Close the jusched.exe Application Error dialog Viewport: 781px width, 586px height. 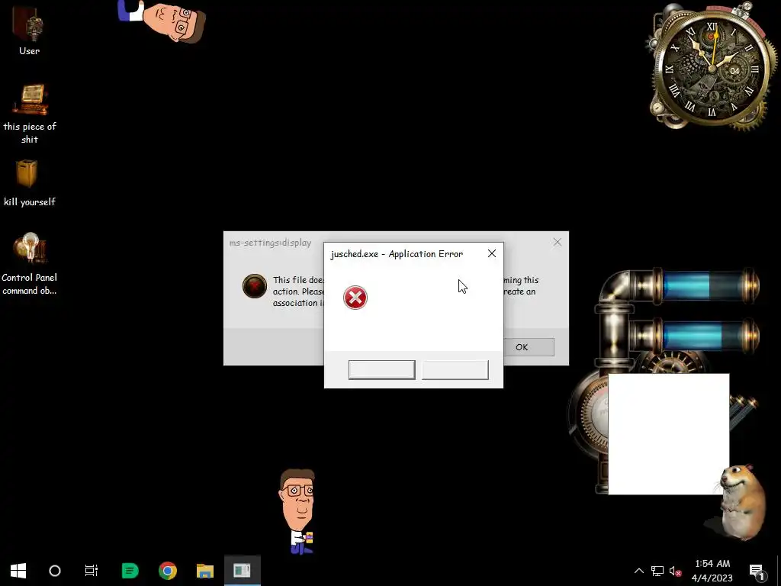[x=492, y=253]
